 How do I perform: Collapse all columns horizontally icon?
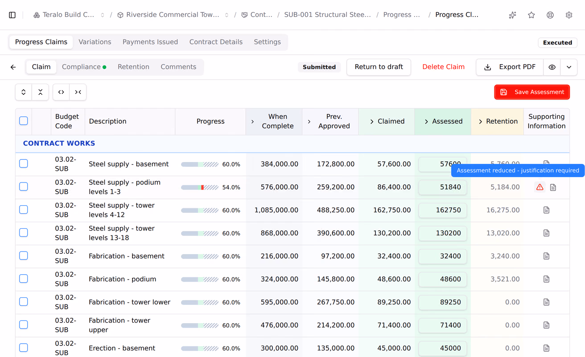click(x=78, y=92)
